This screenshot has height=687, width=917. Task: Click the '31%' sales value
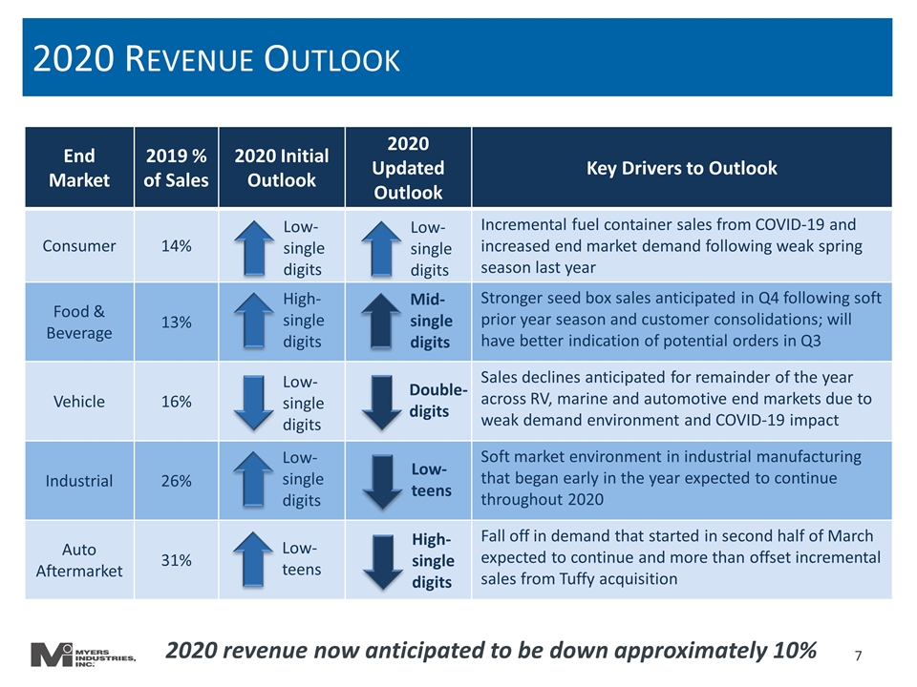tap(176, 561)
